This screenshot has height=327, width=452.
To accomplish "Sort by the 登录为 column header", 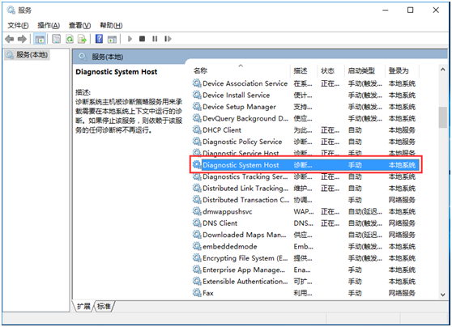I will (x=402, y=70).
